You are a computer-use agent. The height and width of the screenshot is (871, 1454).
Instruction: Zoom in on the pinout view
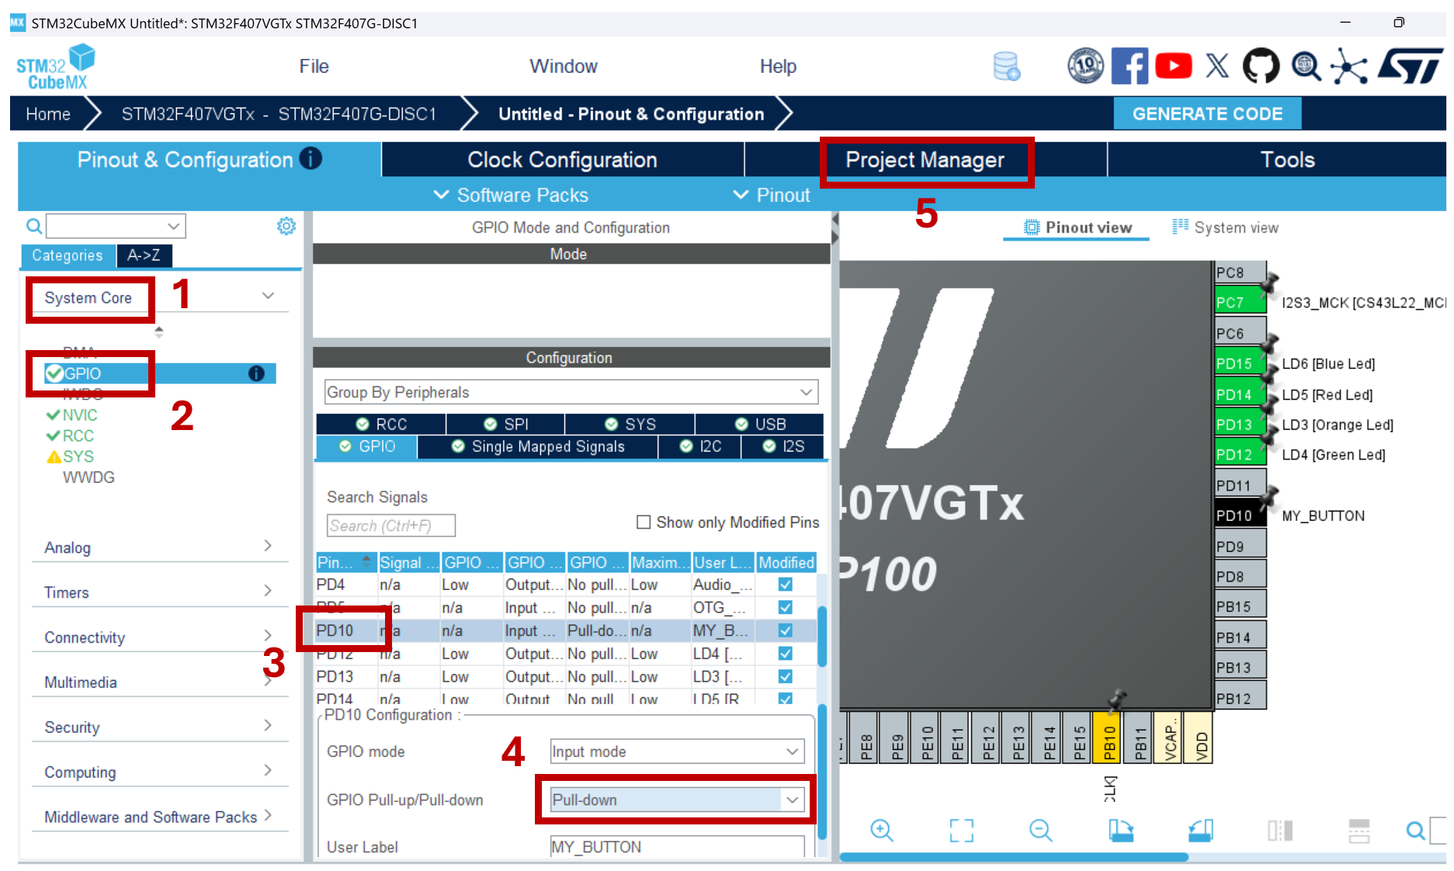tap(882, 830)
